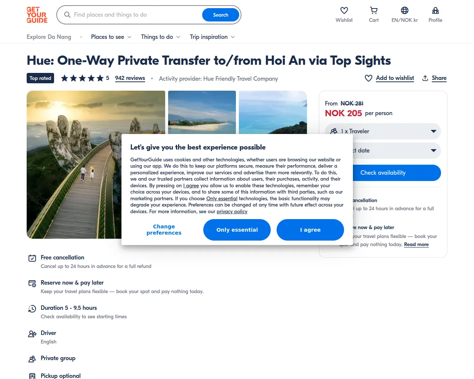Click the I agree cookie button
This screenshot has width=474, height=379.
click(x=310, y=230)
